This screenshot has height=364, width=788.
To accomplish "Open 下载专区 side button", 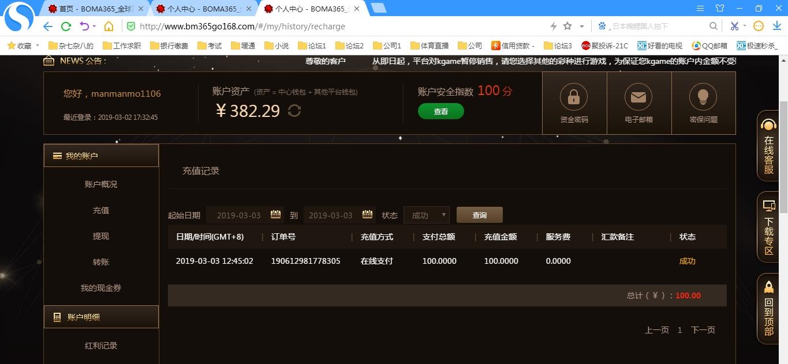I will click(x=768, y=227).
